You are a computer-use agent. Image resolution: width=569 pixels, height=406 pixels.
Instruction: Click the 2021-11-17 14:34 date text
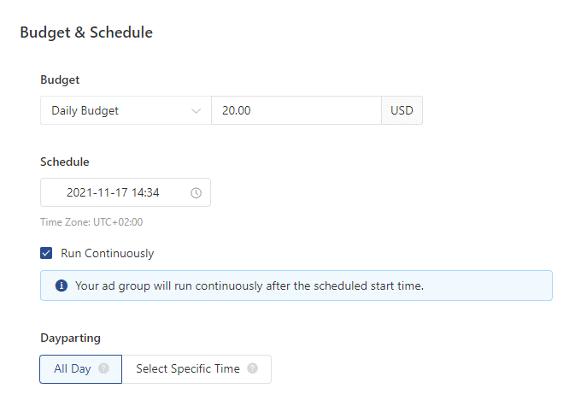click(x=113, y=193)
